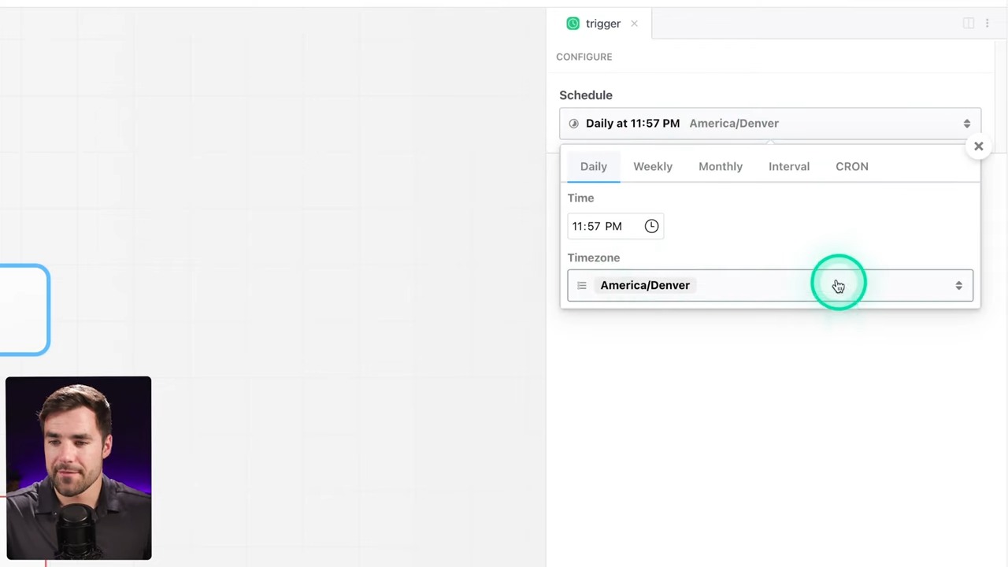Image resolution: width=1008 pixels, height=567 pixels.
Task: Click the small icon before 'Daily at 11:57 PM'
Action: tap(573, 124)
